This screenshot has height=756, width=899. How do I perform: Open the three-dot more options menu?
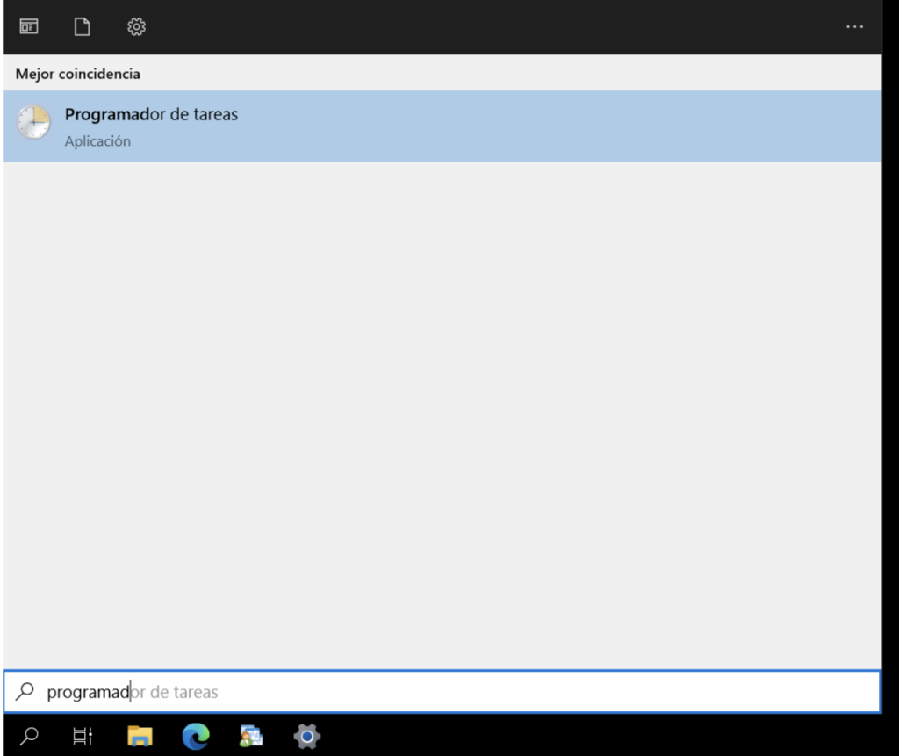click(854, 27)
